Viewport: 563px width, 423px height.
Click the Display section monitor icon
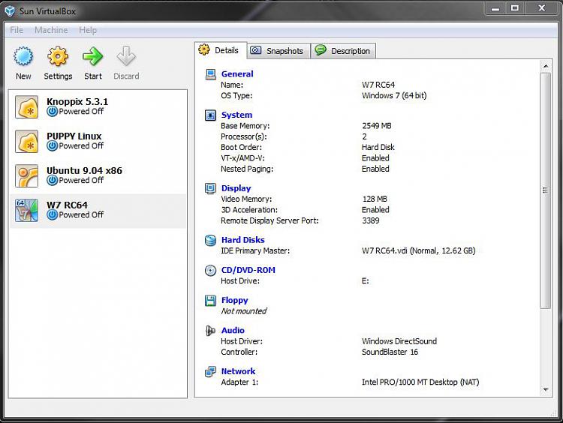[x=210, y=188]
